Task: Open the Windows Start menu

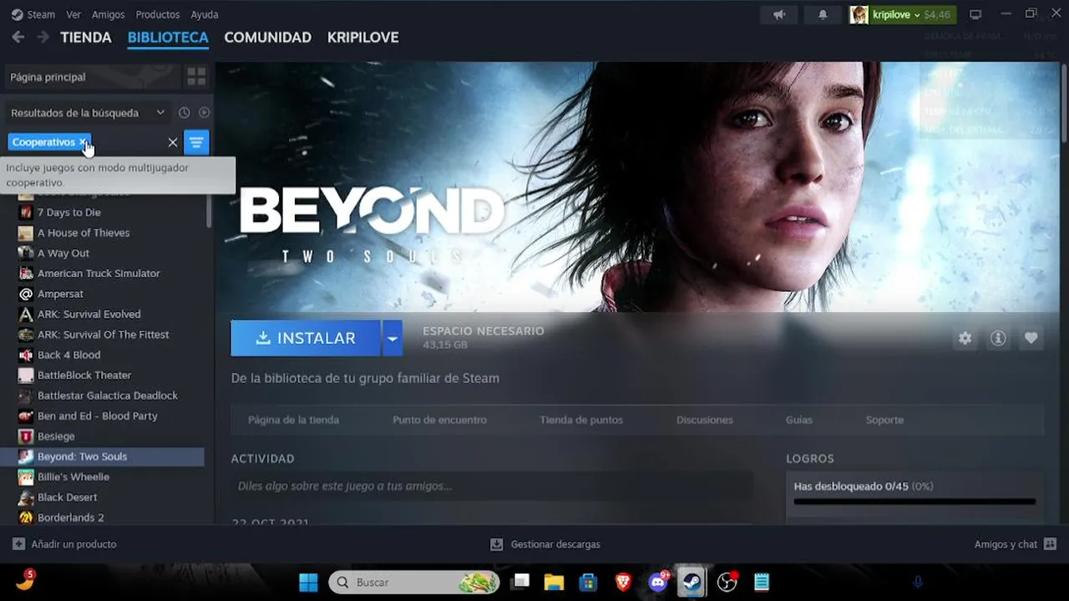Action: [x=308, y=582]
